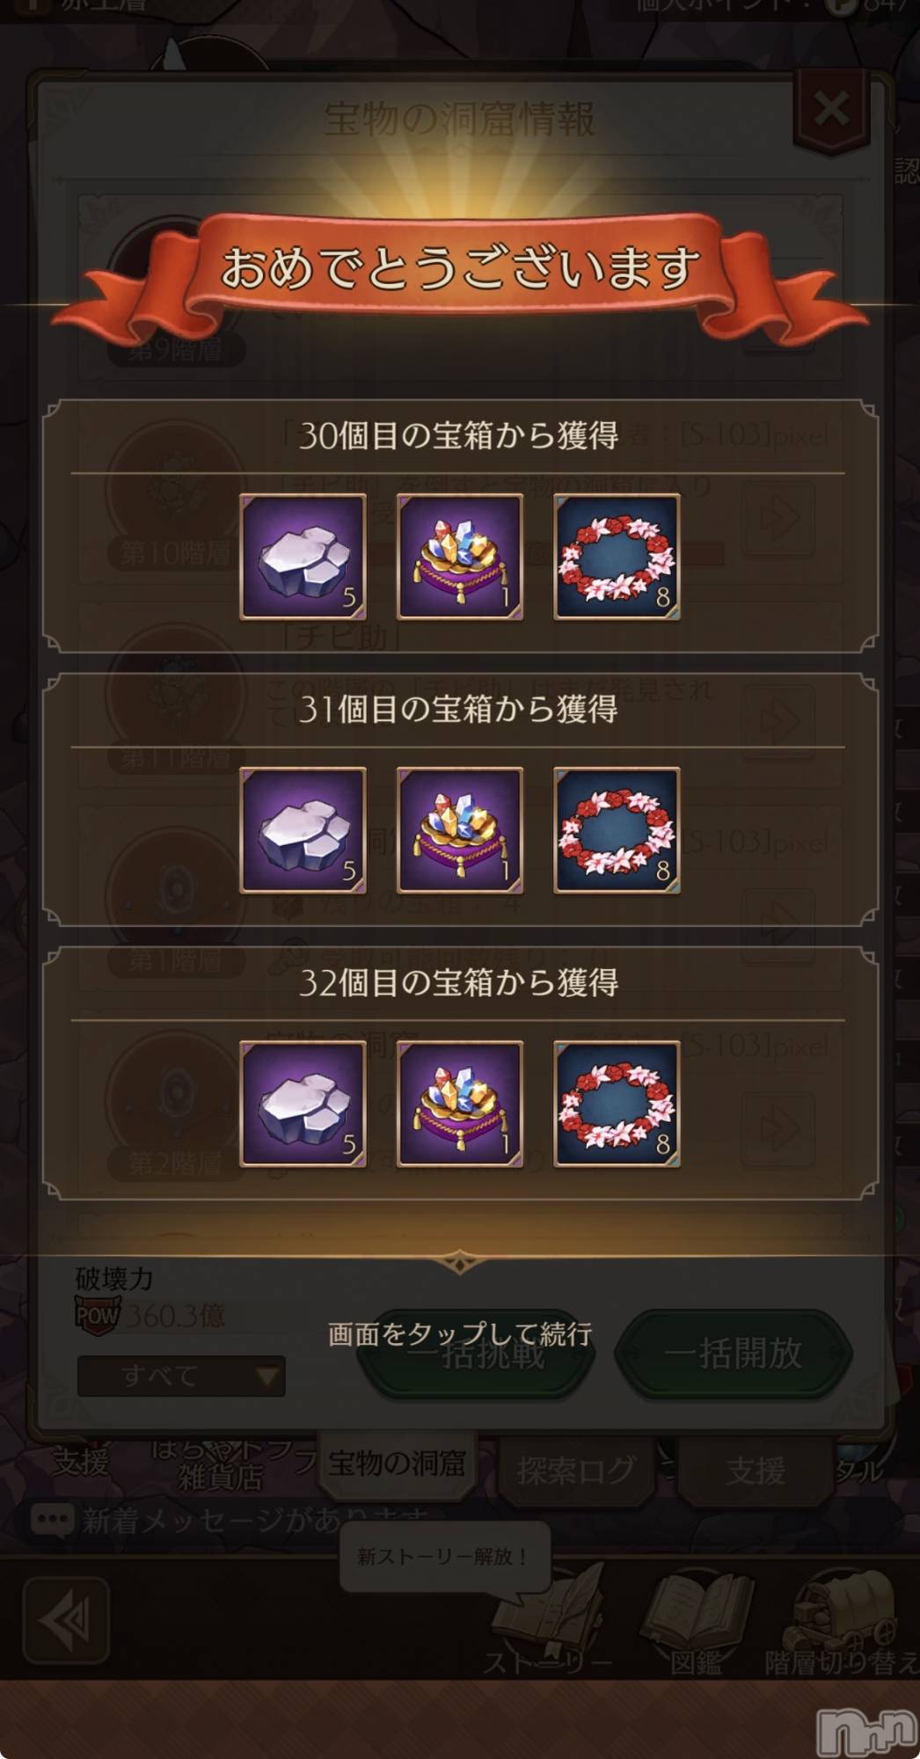This screenshot has width=920, height=1759.
Task: Click the 一括開放 button
Action: pyautogui.click(x=734, y=1354)
